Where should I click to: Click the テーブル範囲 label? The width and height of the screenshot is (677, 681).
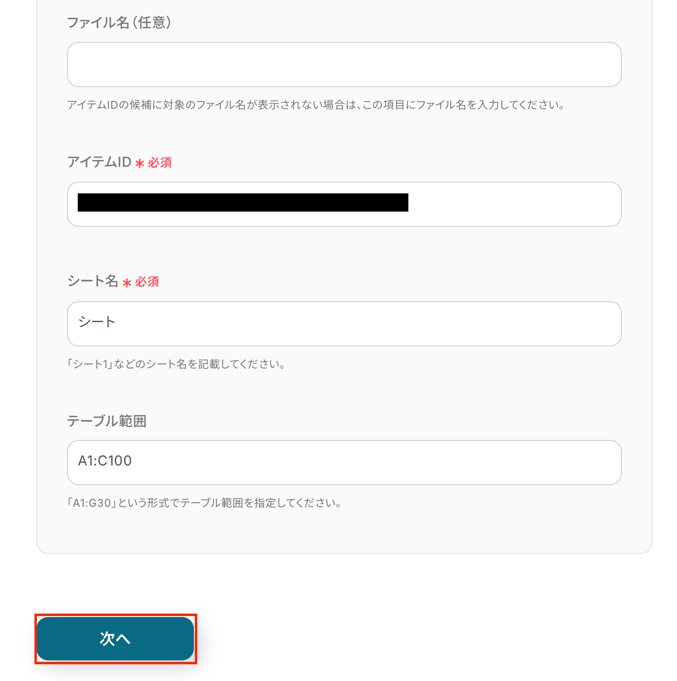point(107,421)
